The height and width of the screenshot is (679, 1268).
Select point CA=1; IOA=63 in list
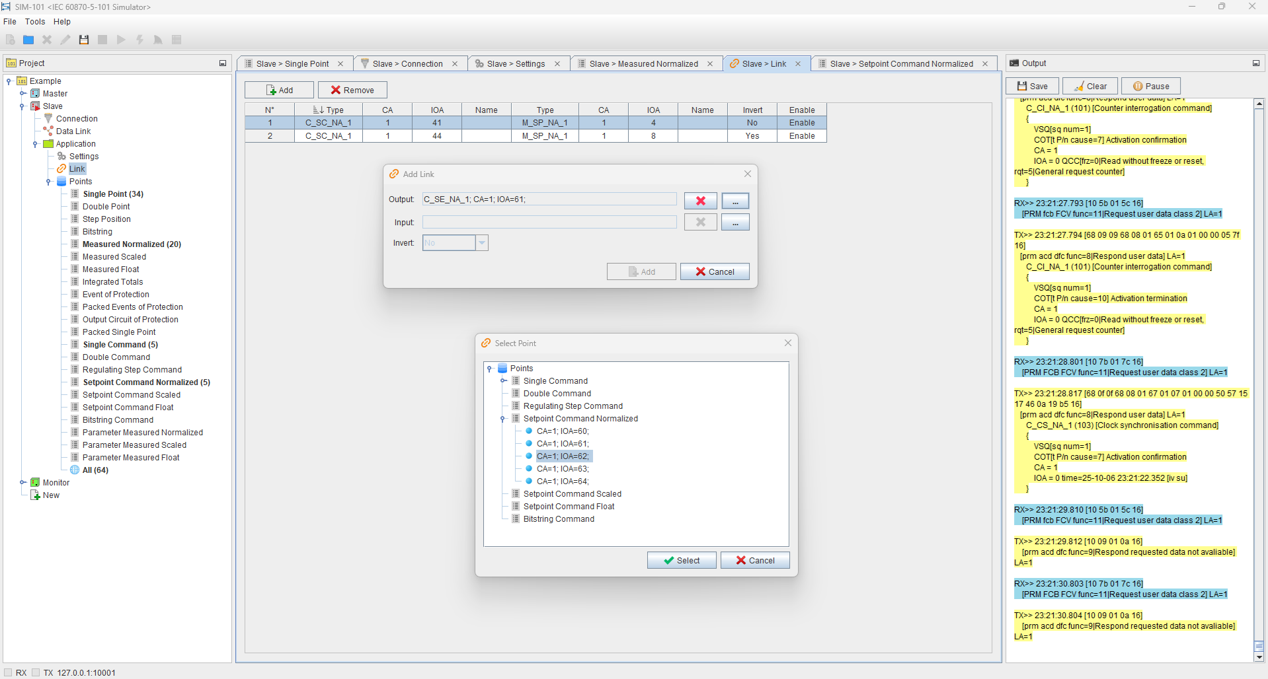pyautogui.click(x=562, y=469)
